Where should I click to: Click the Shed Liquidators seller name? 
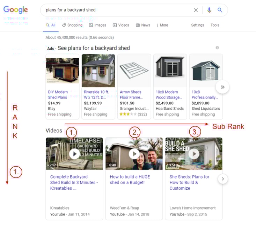click(206, 109)
